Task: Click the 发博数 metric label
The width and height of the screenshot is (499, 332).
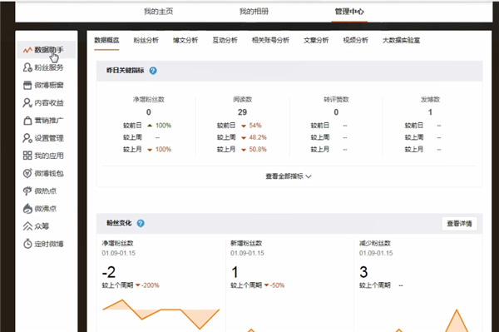Action: [430, 100]
